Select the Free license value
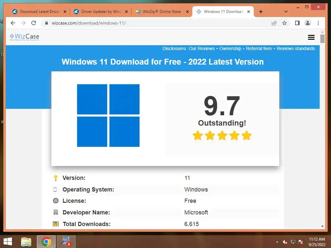 click(x=190, y=201)
